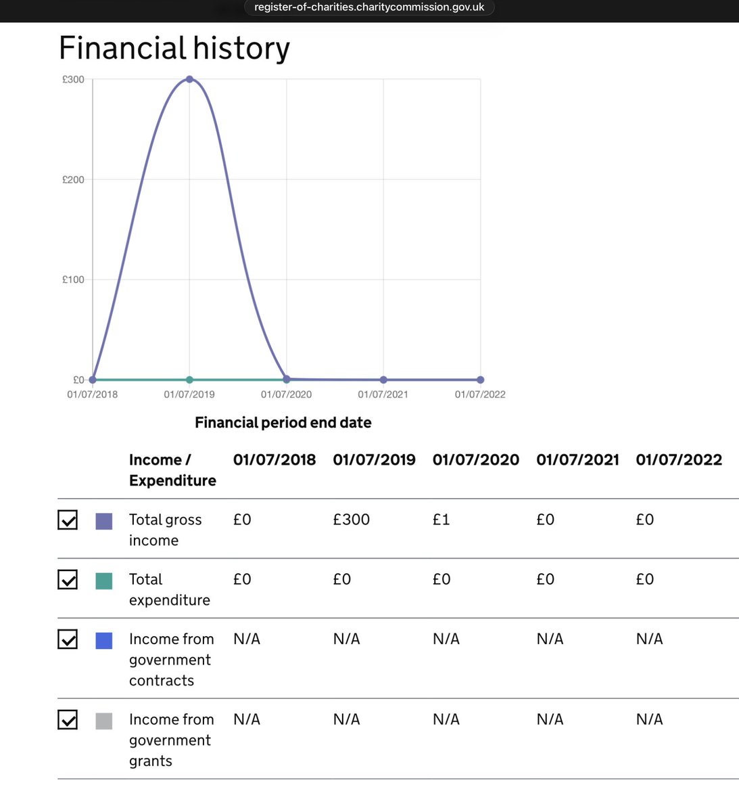Click the browser address bar URL
The height and width of the screenshot is (812, 739).
(369, 7)
